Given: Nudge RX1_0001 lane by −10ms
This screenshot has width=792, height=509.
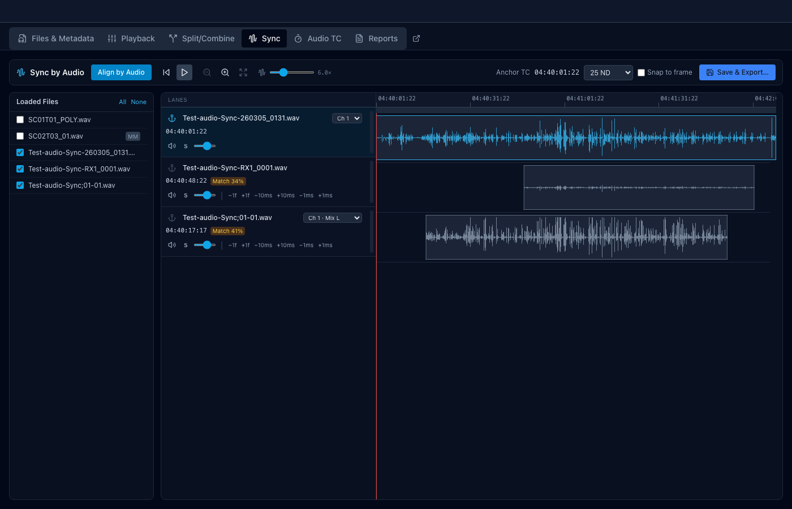Looking at the screenshot, I should [x=263, y=196].
